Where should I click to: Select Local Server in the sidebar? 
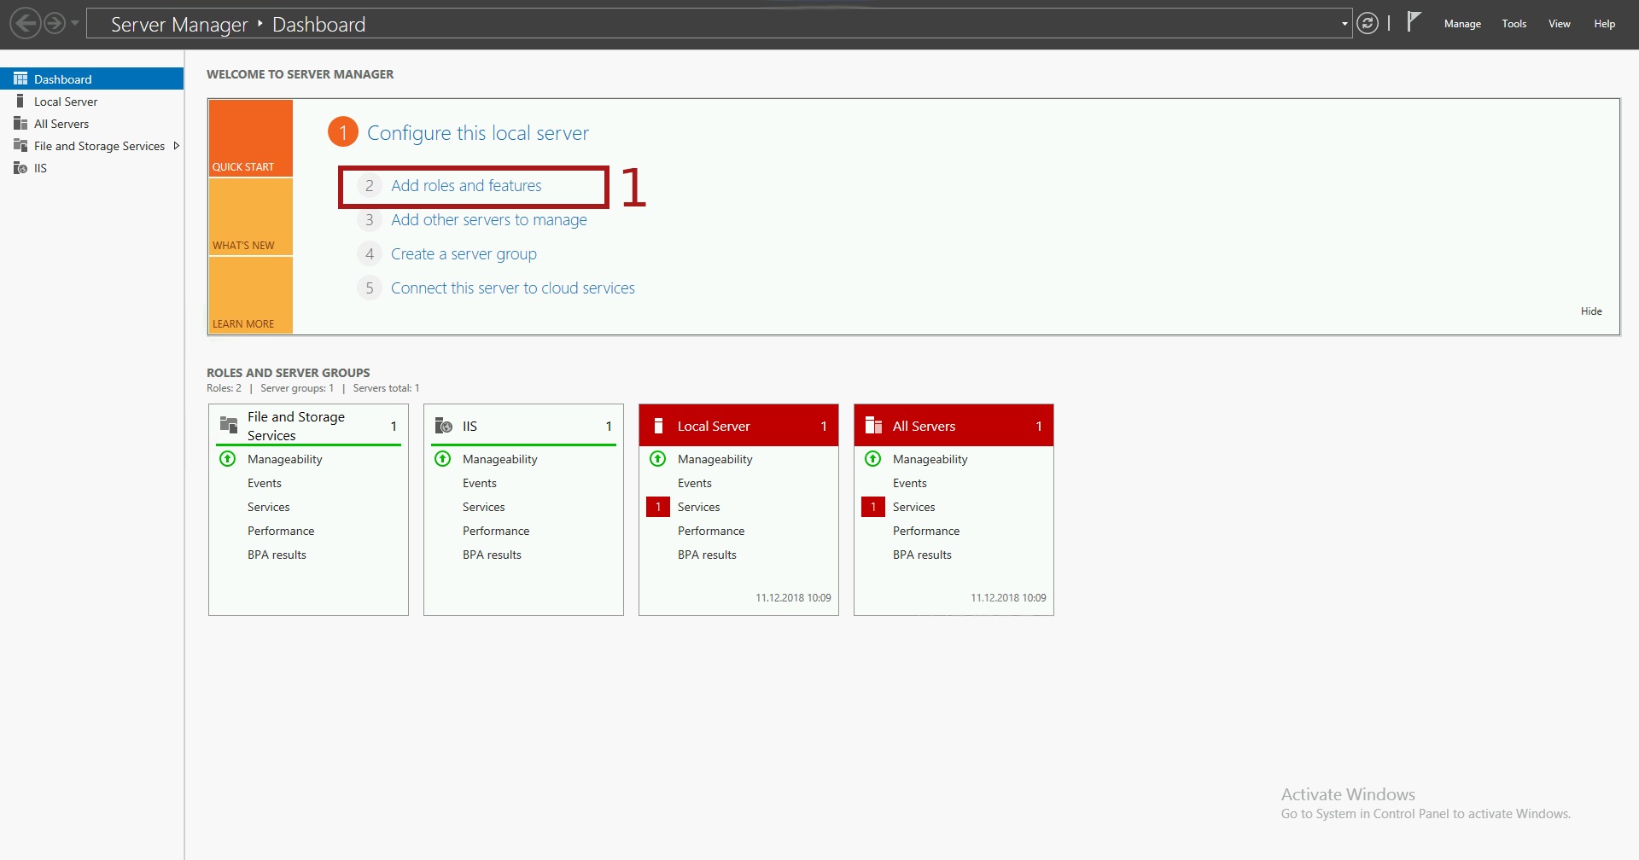pyautogui.click(x=91, y=101)
